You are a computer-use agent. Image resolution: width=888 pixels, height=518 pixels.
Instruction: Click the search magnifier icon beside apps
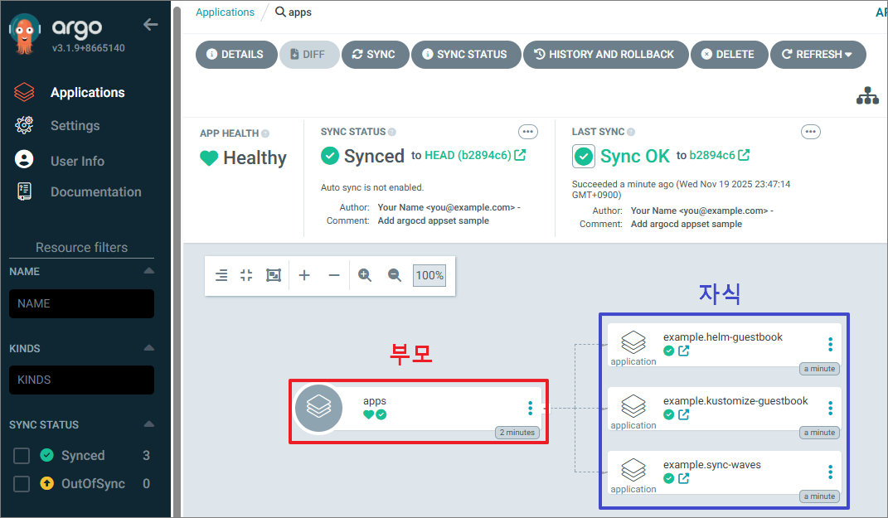280,12
